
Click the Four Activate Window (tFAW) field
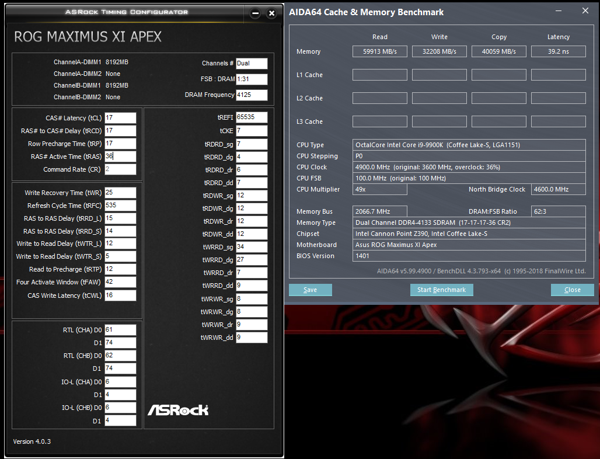(120, 282)
